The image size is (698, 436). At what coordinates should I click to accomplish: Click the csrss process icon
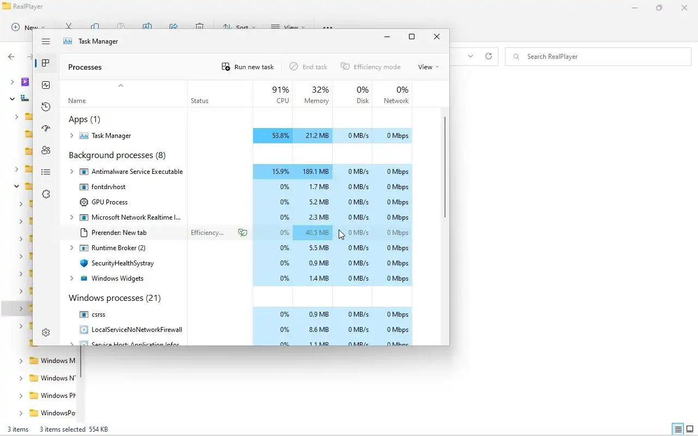click(83, 314)
